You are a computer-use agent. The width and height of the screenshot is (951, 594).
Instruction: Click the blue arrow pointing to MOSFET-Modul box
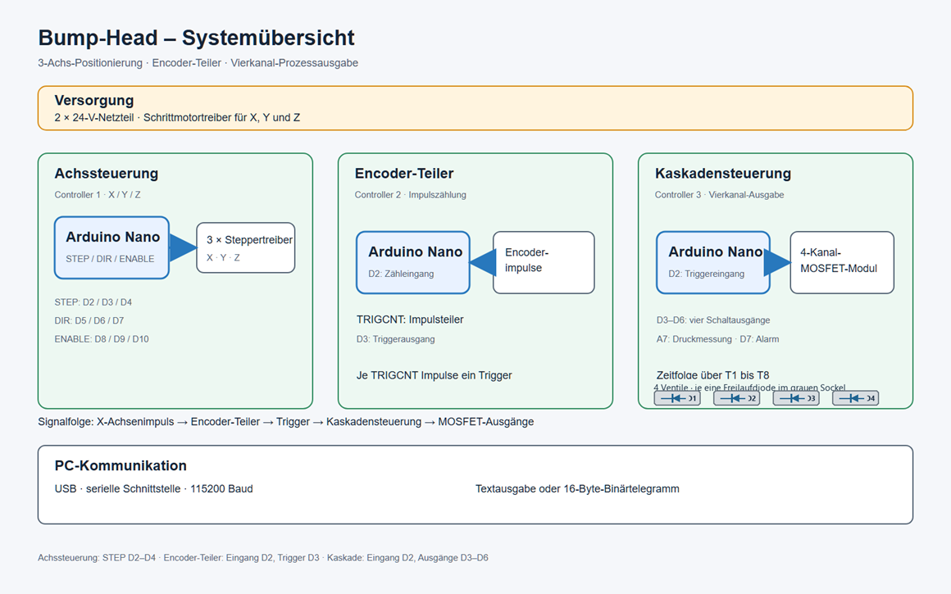coord(777,262)
